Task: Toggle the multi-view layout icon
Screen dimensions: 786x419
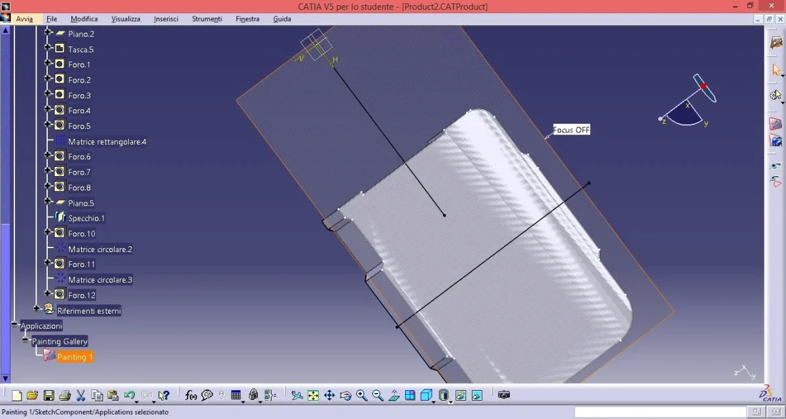Action: [410, 395]
